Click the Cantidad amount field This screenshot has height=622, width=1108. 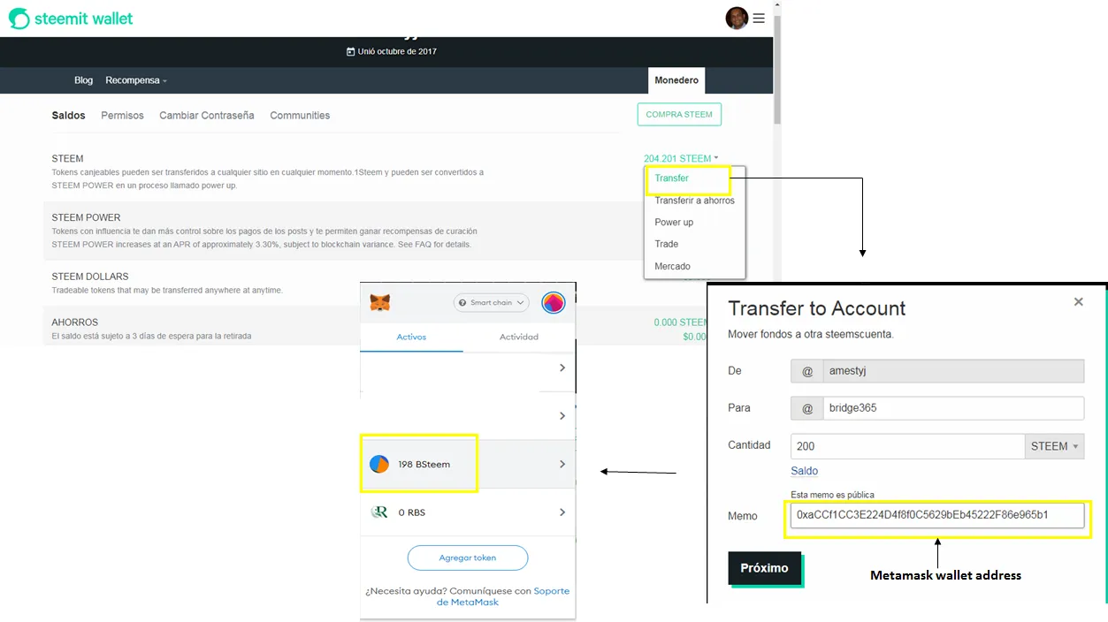click(907, 446)
